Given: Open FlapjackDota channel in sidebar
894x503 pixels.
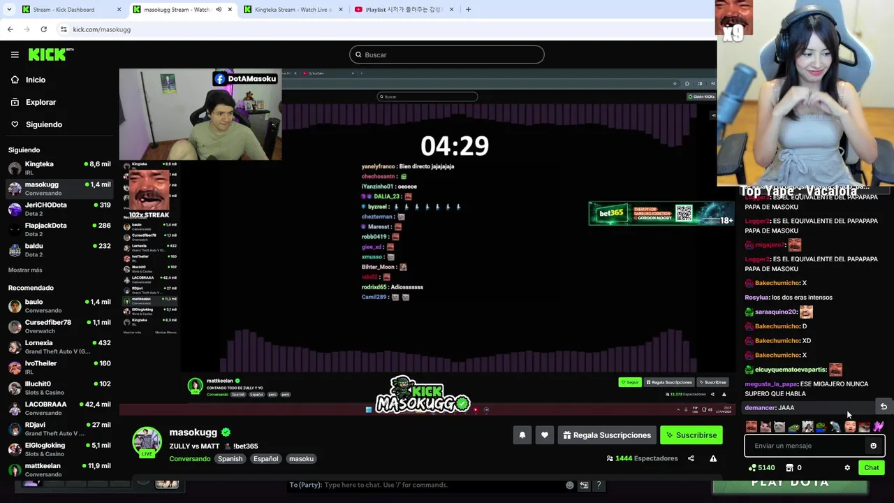Looking at the screenshot, I should pos(59,229).
